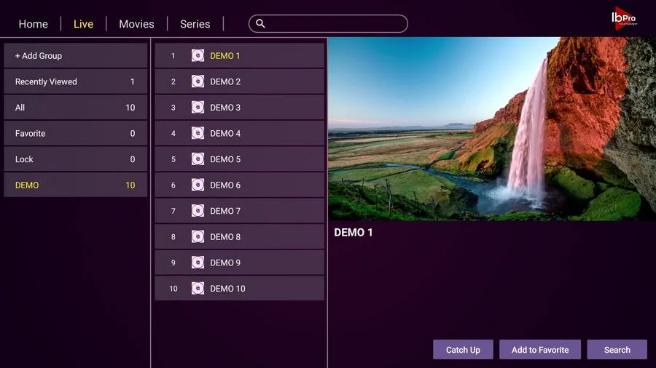Select channel name DEMO 5
Viewport: 656px width, 368px height.
(225, 159)
